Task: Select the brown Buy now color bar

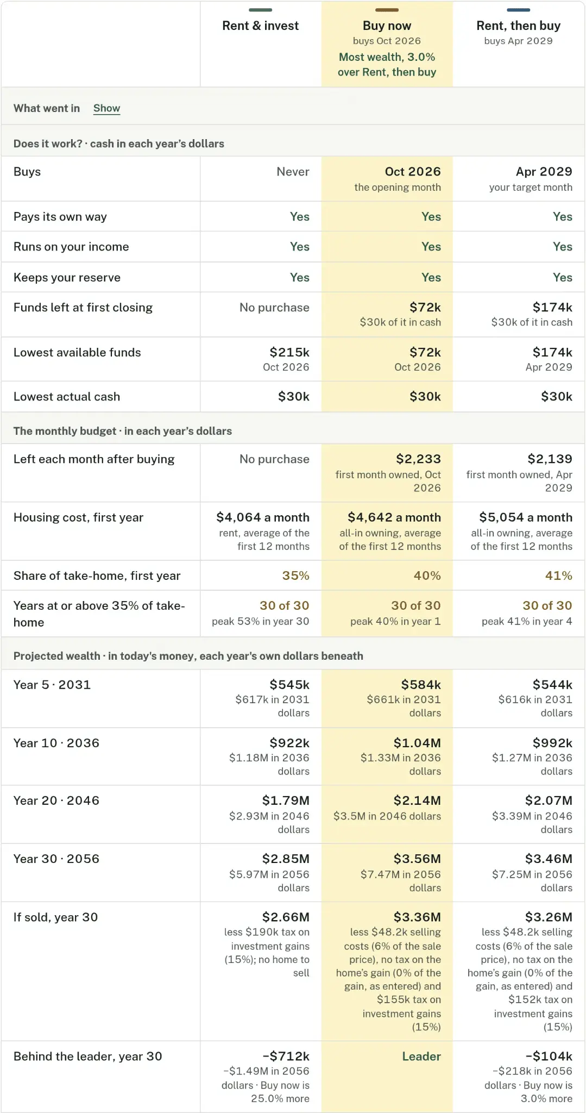Action: pos(387,10)
